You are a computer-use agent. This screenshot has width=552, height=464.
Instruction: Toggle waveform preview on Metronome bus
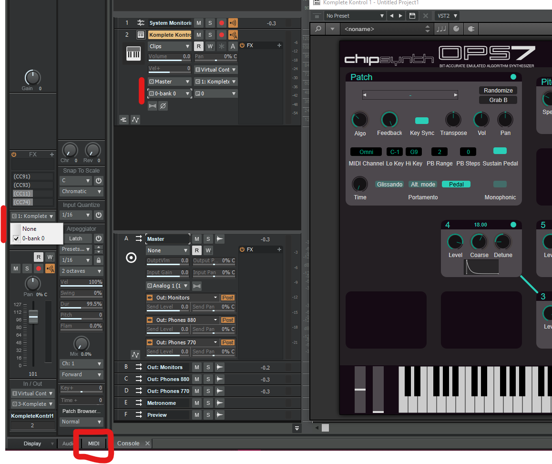220,402
